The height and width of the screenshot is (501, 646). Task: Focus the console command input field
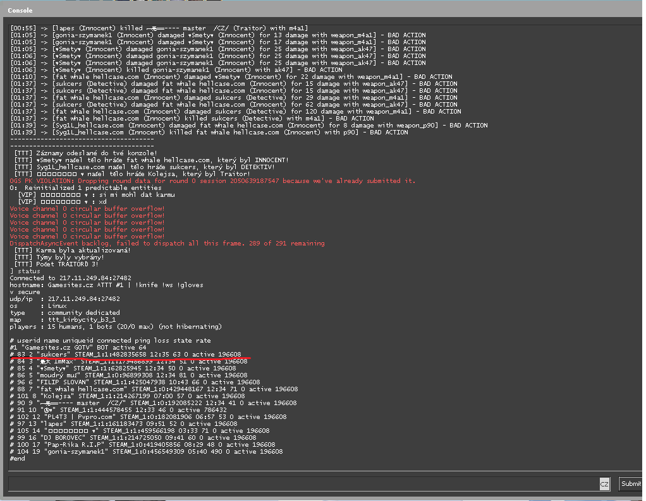[302, 483]
